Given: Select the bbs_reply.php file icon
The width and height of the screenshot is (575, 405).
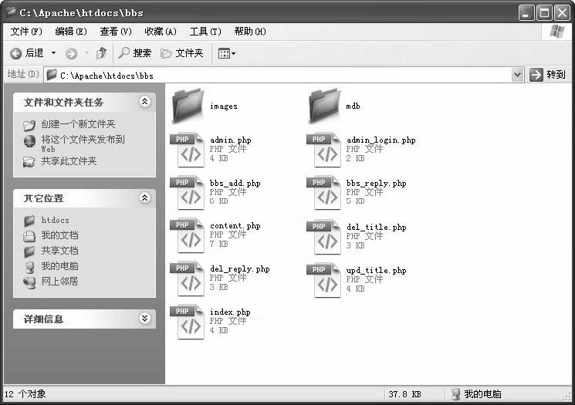Looking at the screenshot, I should (324, 193).
